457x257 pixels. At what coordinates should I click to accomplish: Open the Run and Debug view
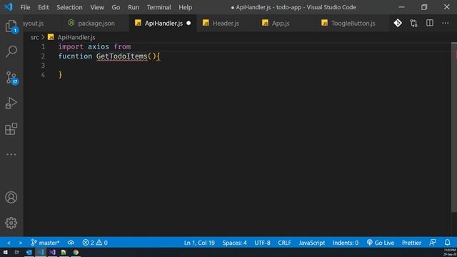[11, 103]
